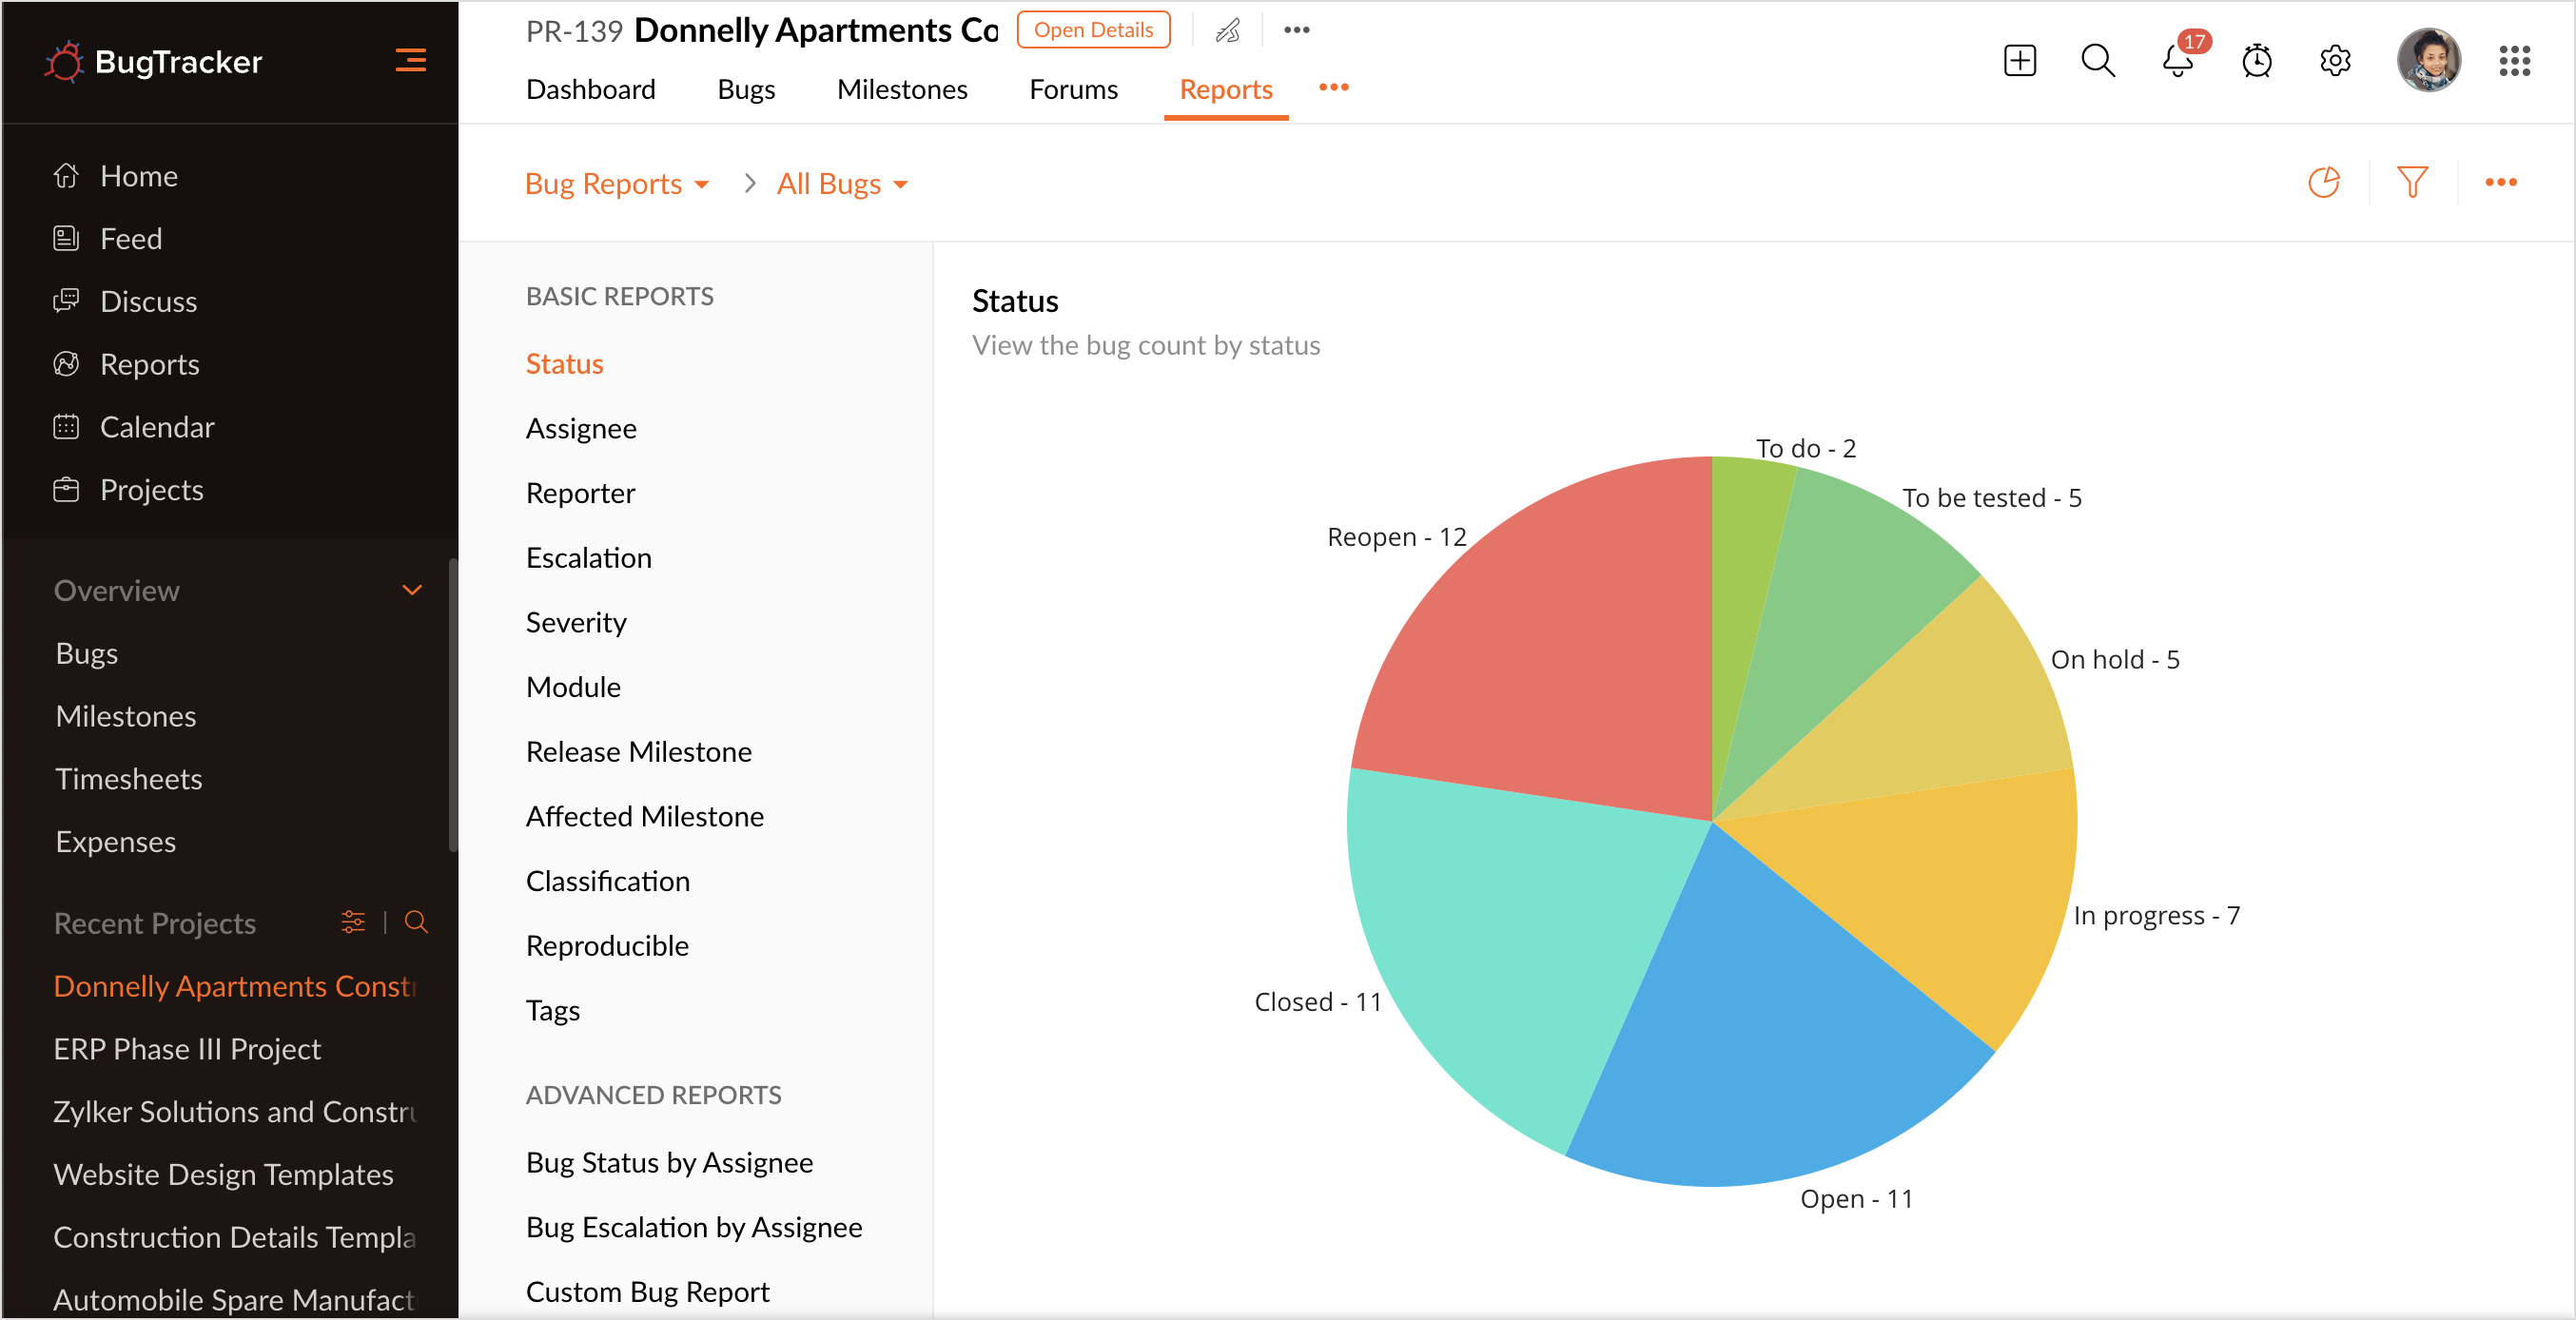Screen dimensions: 2576x1320
Task: Open the apps grid launcher icon
Action: [2514, 61]
